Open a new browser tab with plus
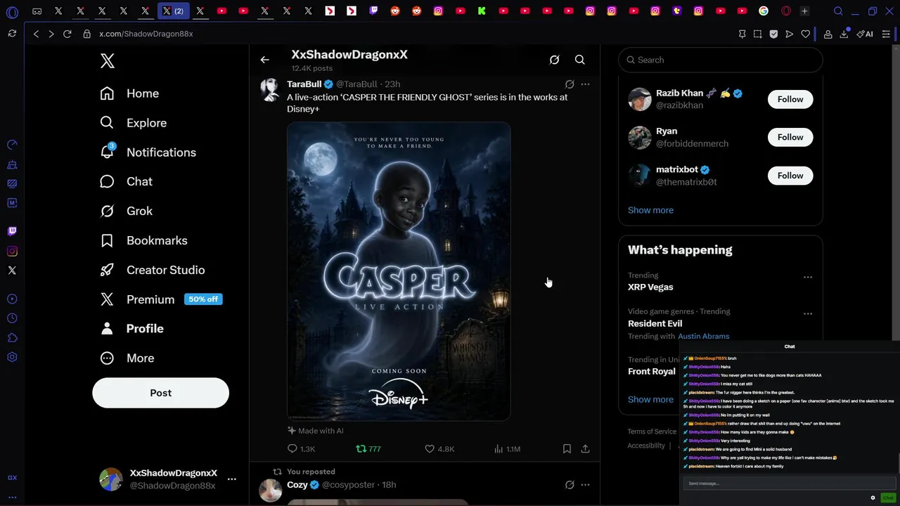Viewport: 900px width, 506px height. [805, 11]
